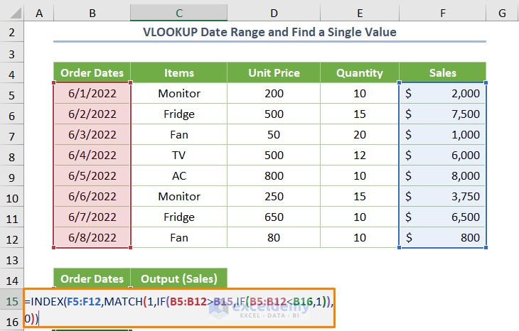Image resolution: width=519 pixels, height=331 pixels.
Task: Select 'Fridge' item in row 6
Action: pos(178,114)
